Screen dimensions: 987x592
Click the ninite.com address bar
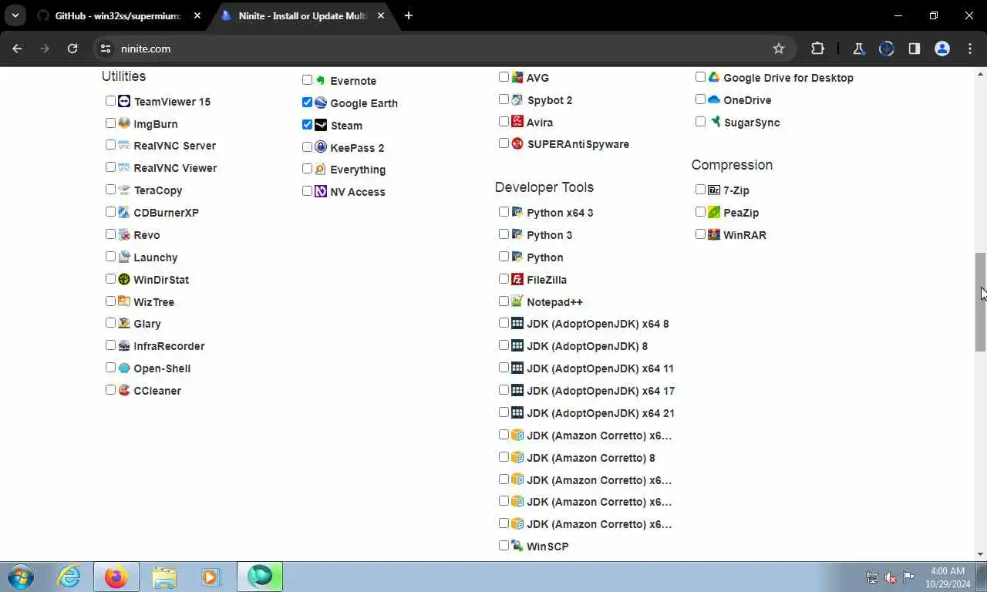443,49
